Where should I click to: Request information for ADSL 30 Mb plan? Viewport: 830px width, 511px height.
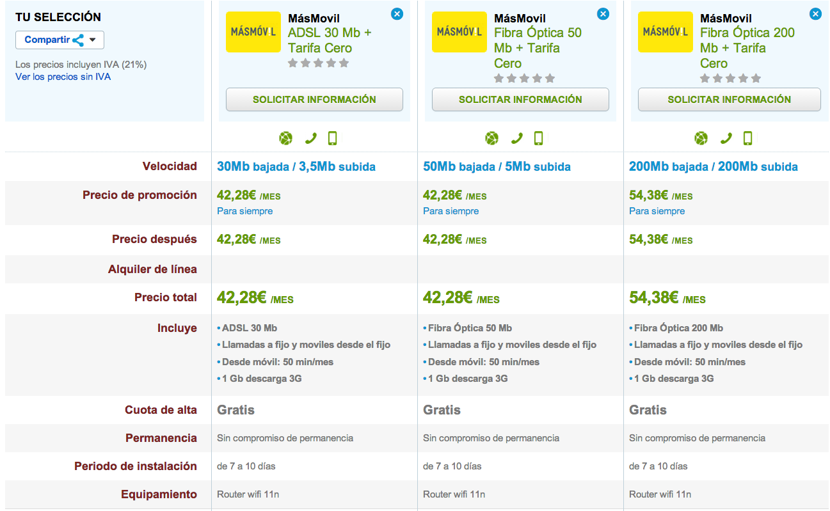pyautogui.click(x=314, y=100)
